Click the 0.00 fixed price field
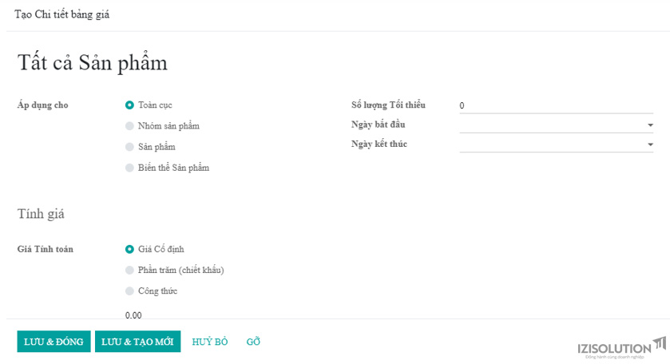The image size is (670, 364). click(133, 315)
